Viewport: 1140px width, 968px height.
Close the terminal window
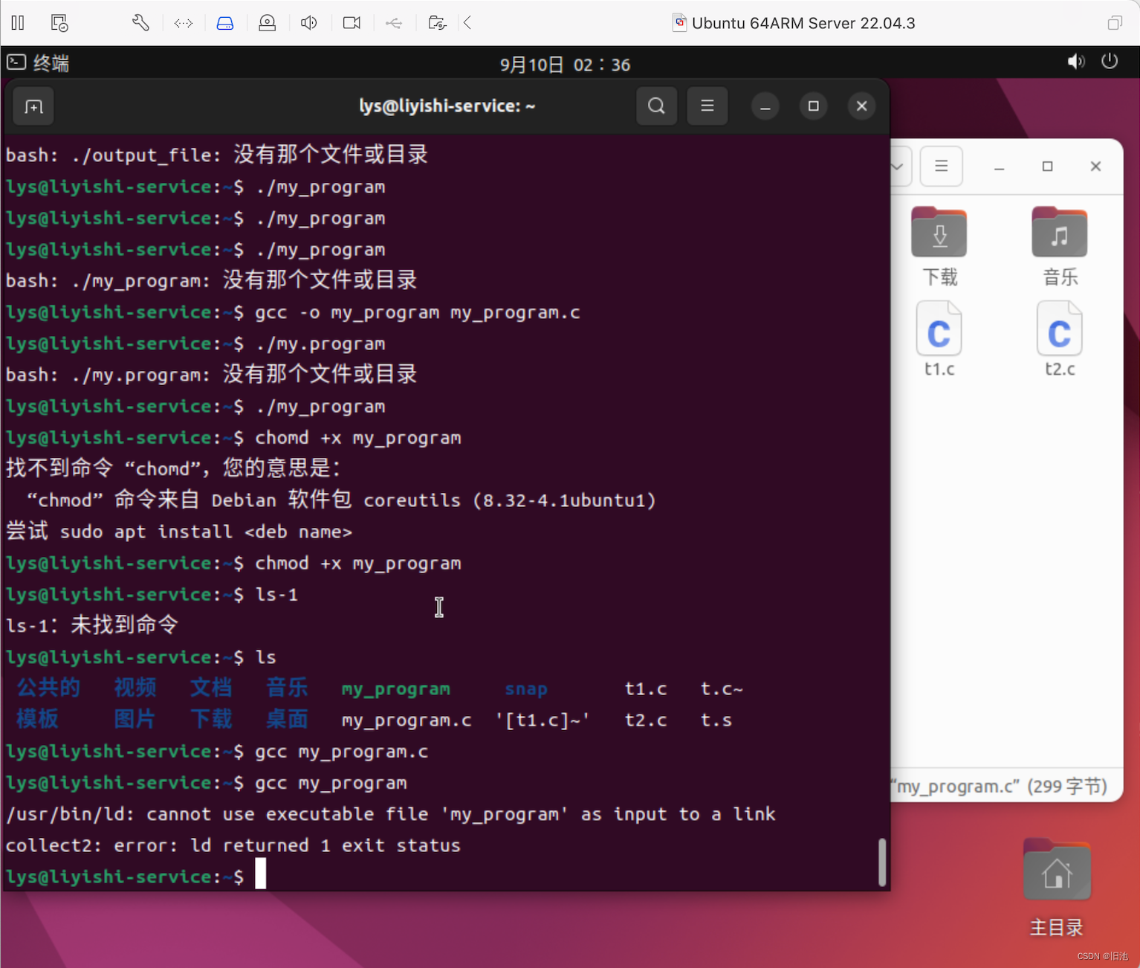pyautogui.click(x=862, y=106)
